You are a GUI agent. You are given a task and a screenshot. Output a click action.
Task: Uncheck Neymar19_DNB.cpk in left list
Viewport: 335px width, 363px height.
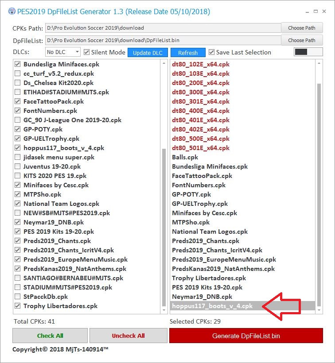pos(17,222)
